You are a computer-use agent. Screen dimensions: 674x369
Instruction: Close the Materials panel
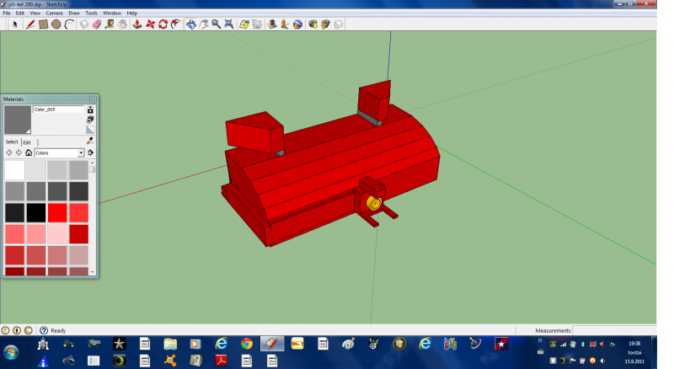tap(93, 99)
